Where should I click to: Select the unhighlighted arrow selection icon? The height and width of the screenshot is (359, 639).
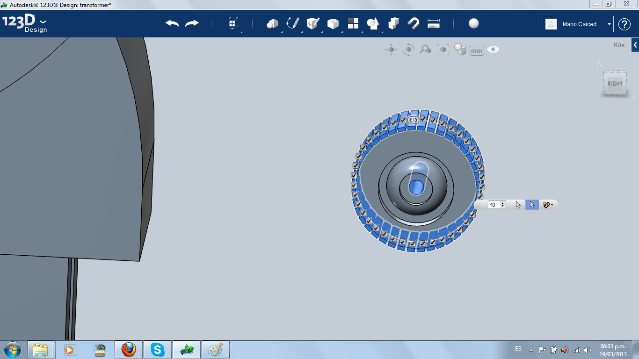(518, 205)
